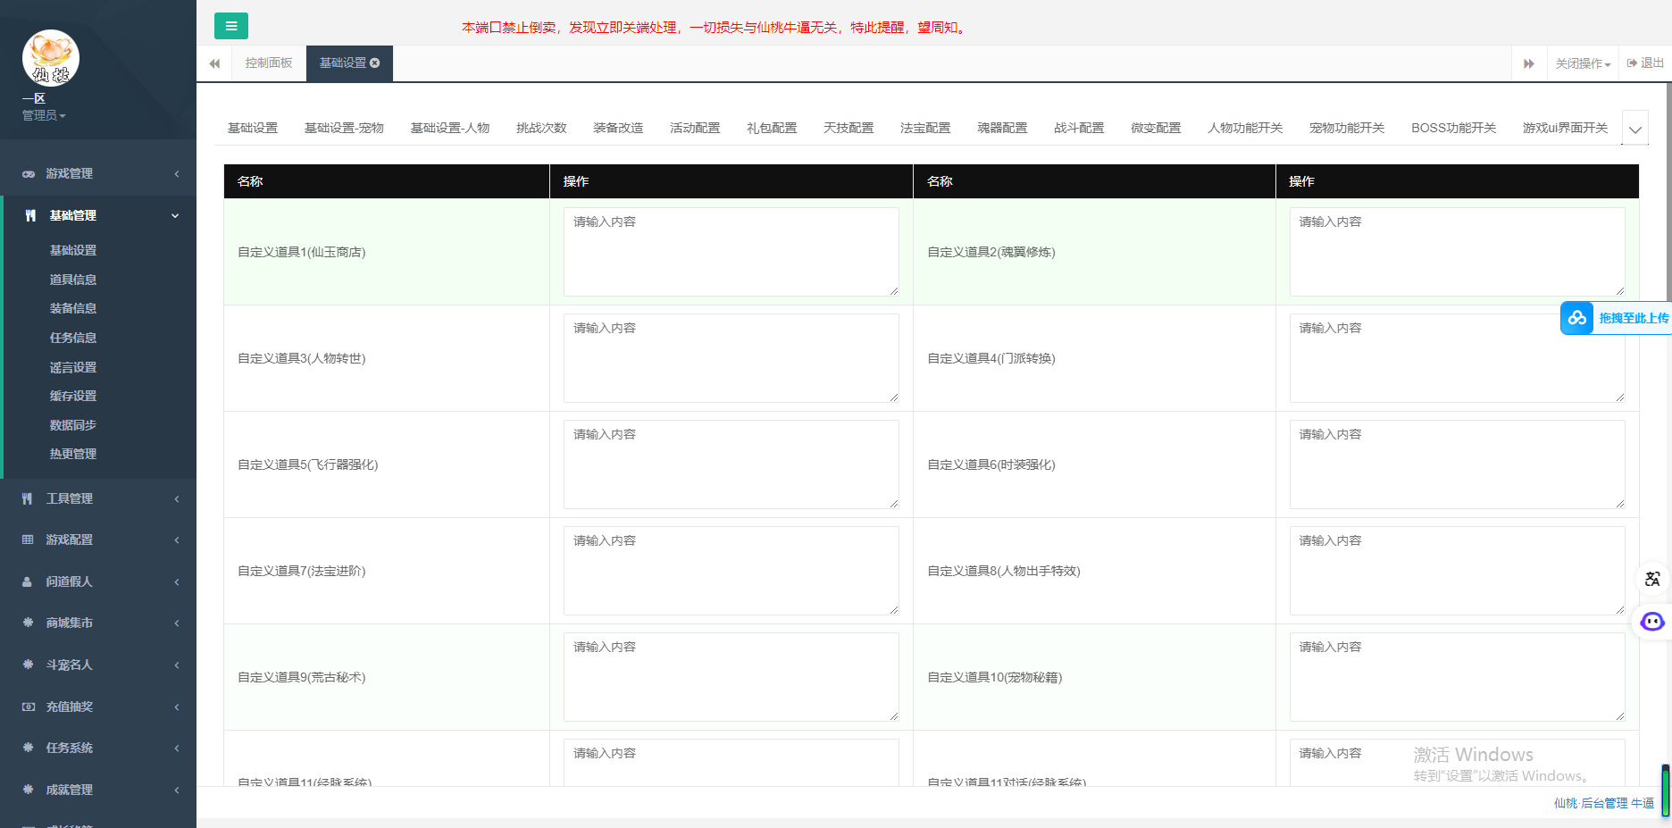
Task: Collapse the 基础管理 menu chevron
Action: pos(175,215)
